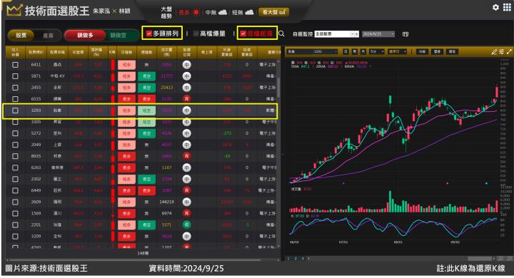514x278 pixels.
Task: Open the 自選監控 stock list dropdown
Action: tap(337, 34)
